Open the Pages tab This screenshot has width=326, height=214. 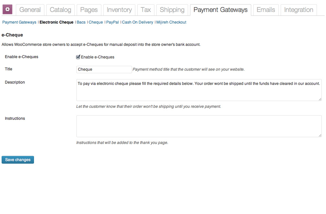89,10
